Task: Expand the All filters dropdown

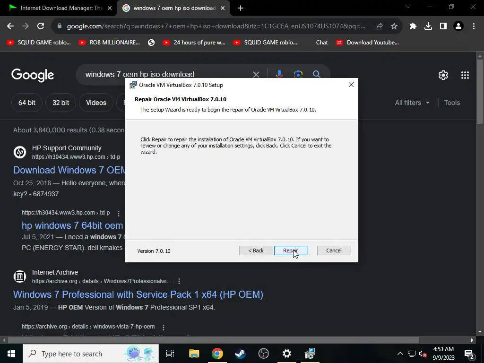Action: pyautogui.click(x=412, y=103)
